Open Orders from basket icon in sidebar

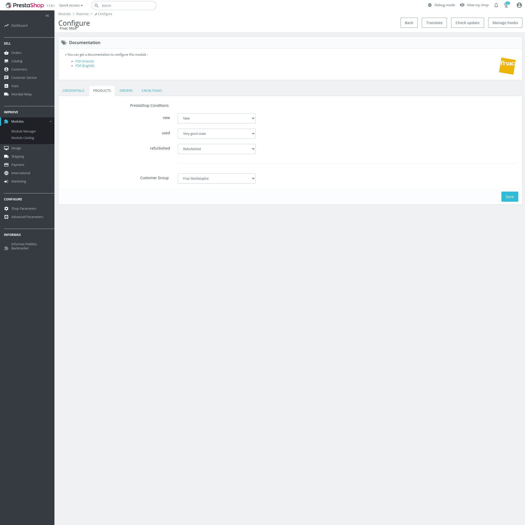[6, 53]
